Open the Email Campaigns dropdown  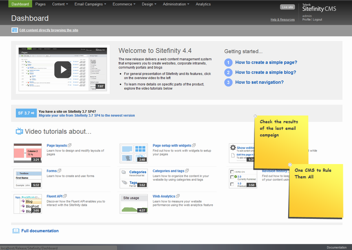tap(90, 4)
